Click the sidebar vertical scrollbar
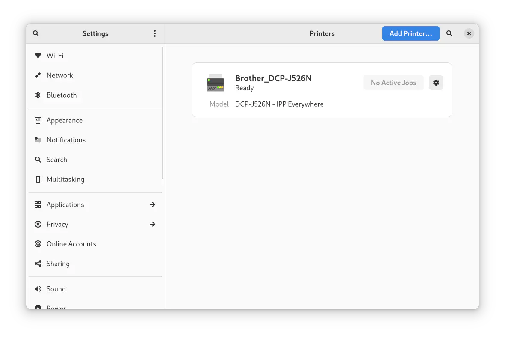 [163, 113]
